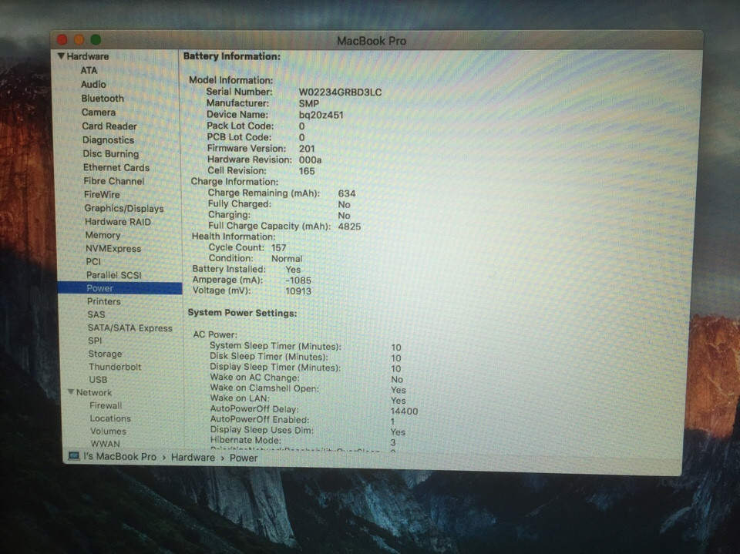The width and height of the screenshot is (740, 554).
Task: Click the Battery Information heading
Action: [232, 56]
